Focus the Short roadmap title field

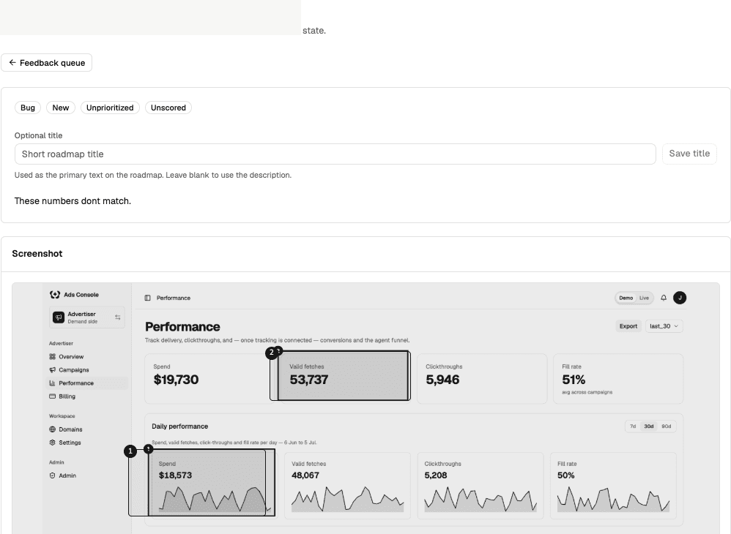pos(335,154)
